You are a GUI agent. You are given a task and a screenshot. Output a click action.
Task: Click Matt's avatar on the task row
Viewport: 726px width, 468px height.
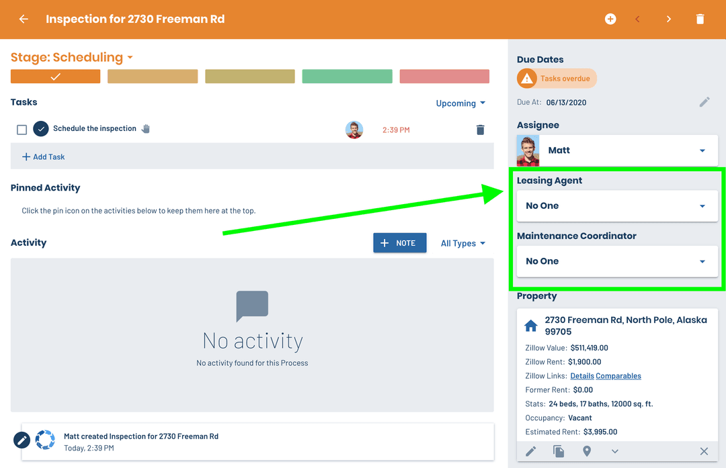[354, 130]
